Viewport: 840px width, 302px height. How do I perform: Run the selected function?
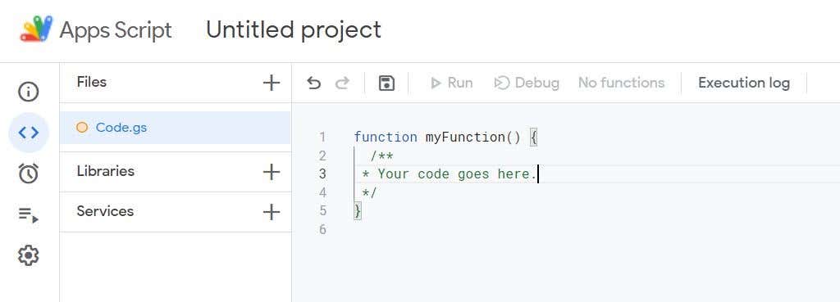452,83
